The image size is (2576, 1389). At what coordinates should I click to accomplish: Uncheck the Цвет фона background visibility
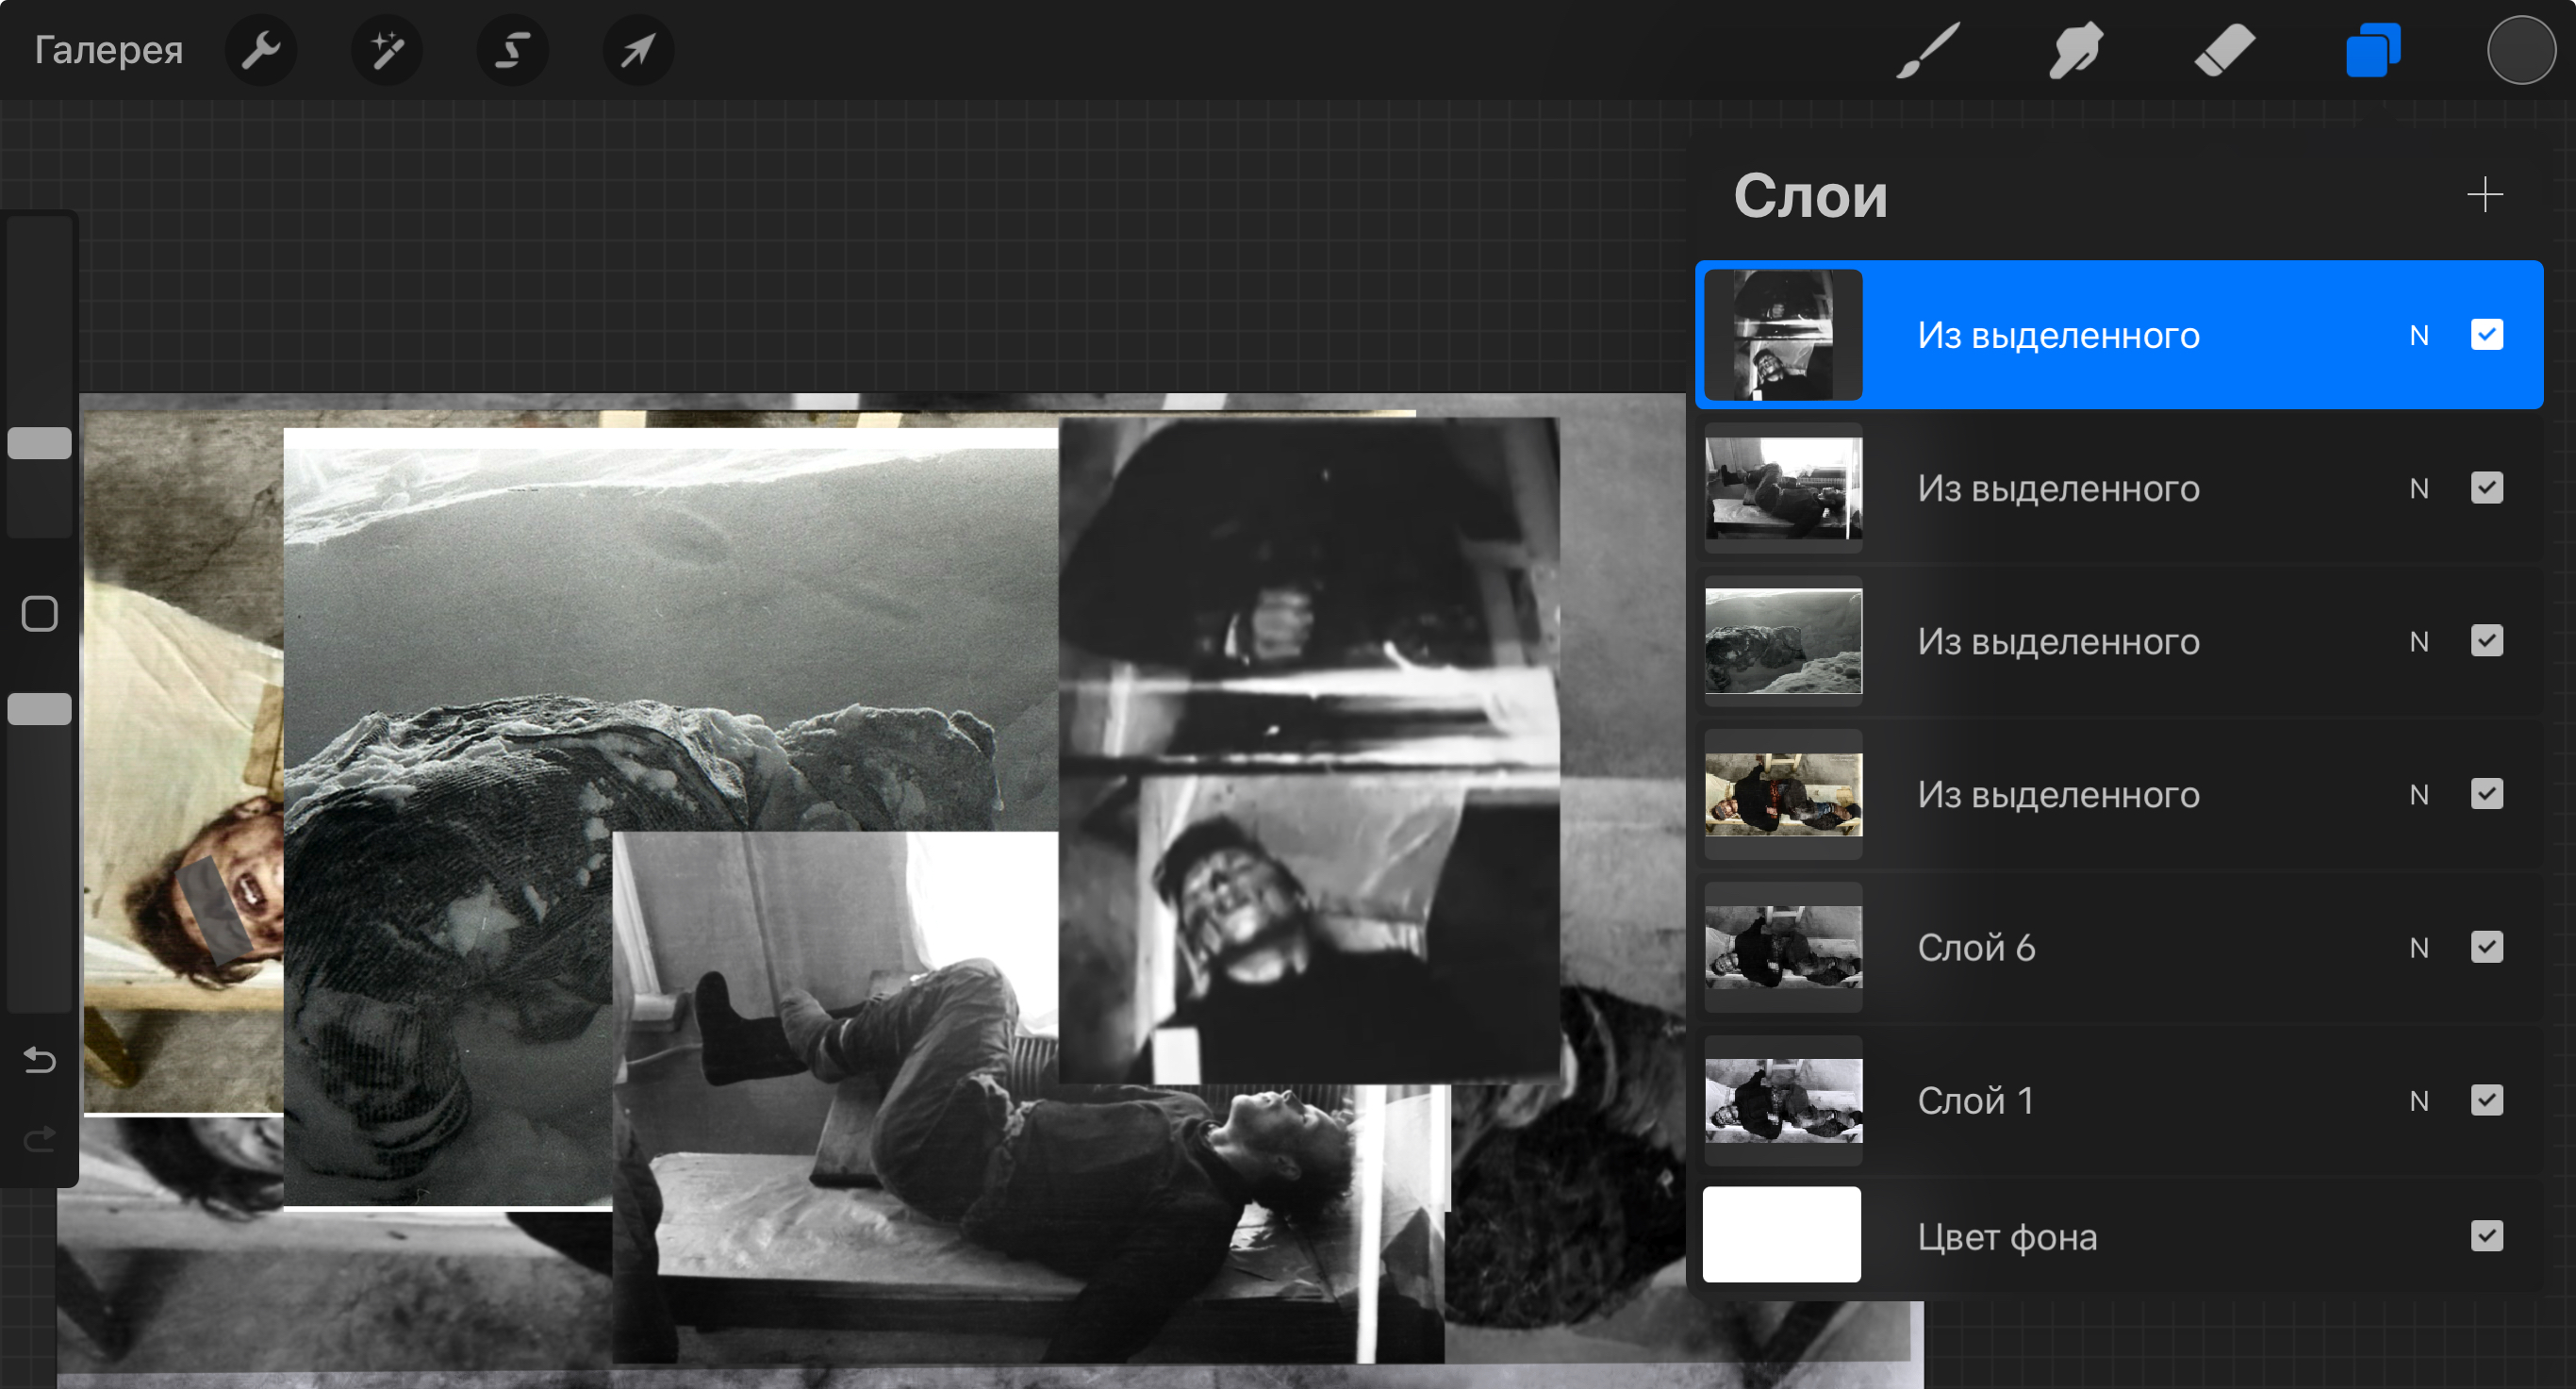(2486, 1235)
